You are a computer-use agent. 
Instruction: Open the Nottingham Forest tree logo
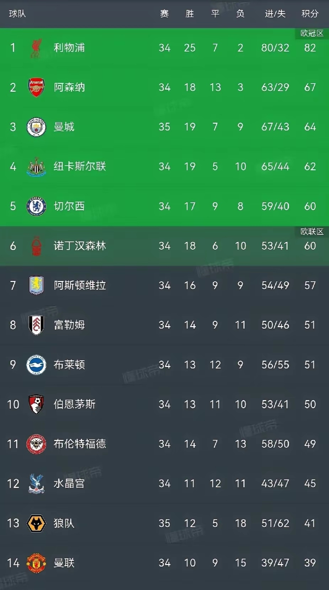[x=36, y=246]
